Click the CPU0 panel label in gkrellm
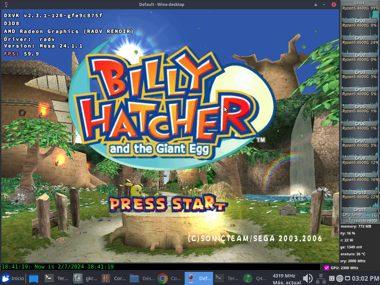 [x=360, y=21]
